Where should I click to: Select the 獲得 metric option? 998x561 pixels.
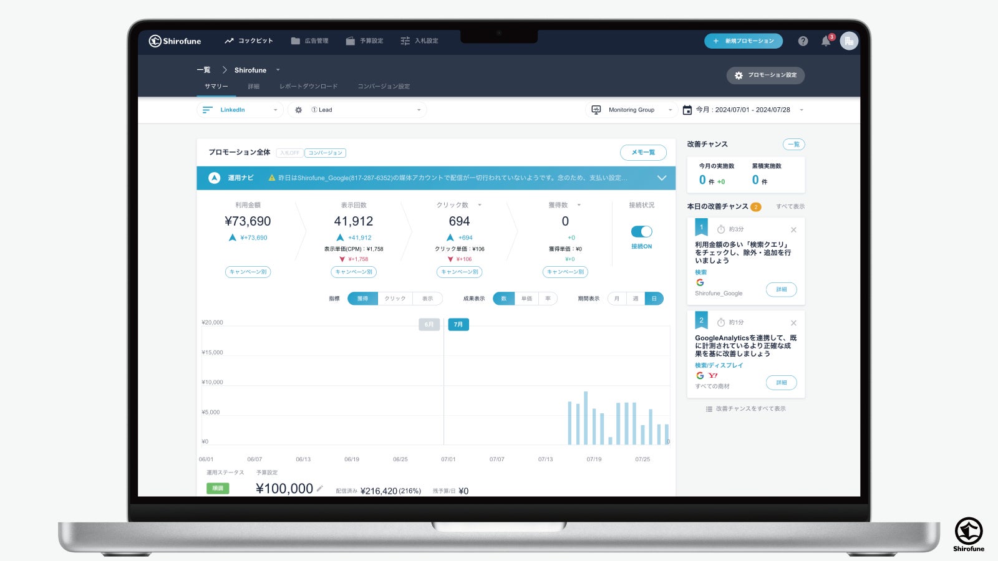pyautogui.click(x=362, y=299)
